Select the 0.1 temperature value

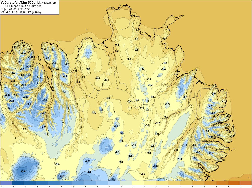(x=24, y=129)
